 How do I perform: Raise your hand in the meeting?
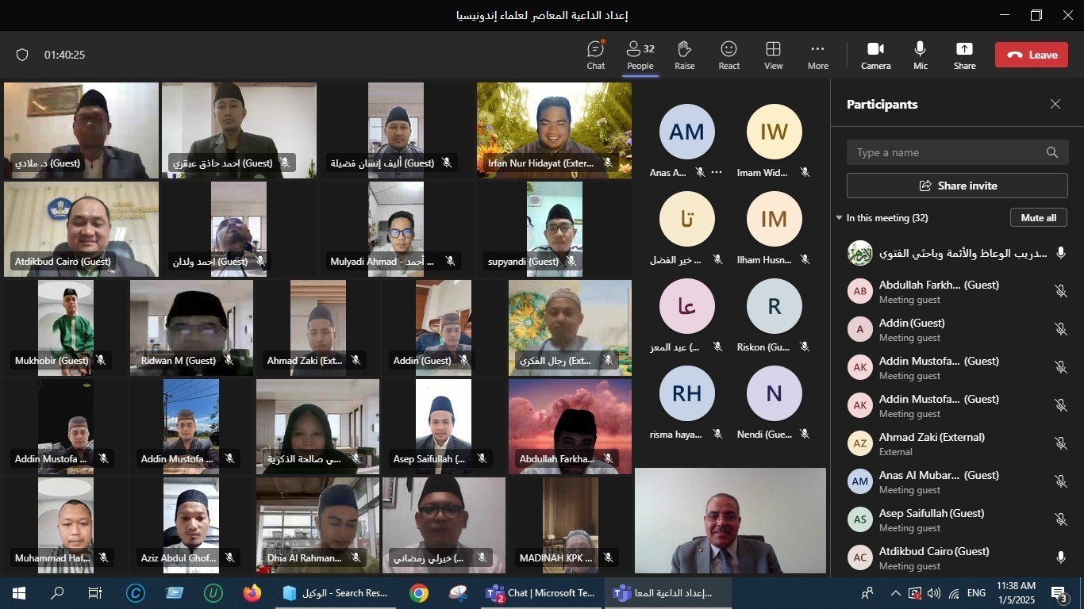tap(684, 55)
